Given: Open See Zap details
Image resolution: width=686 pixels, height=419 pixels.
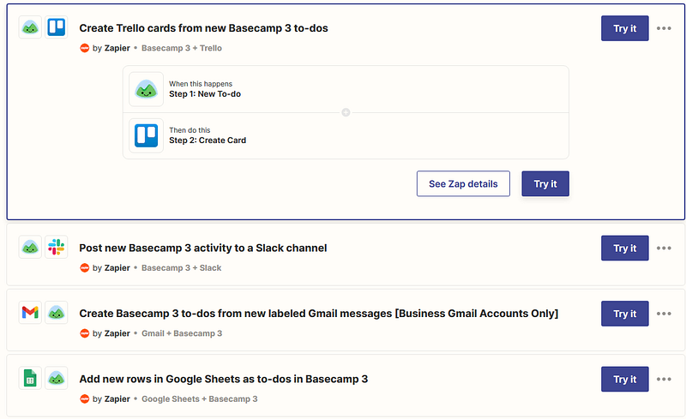Looking at the screenshot, I should tap(463, 183).
